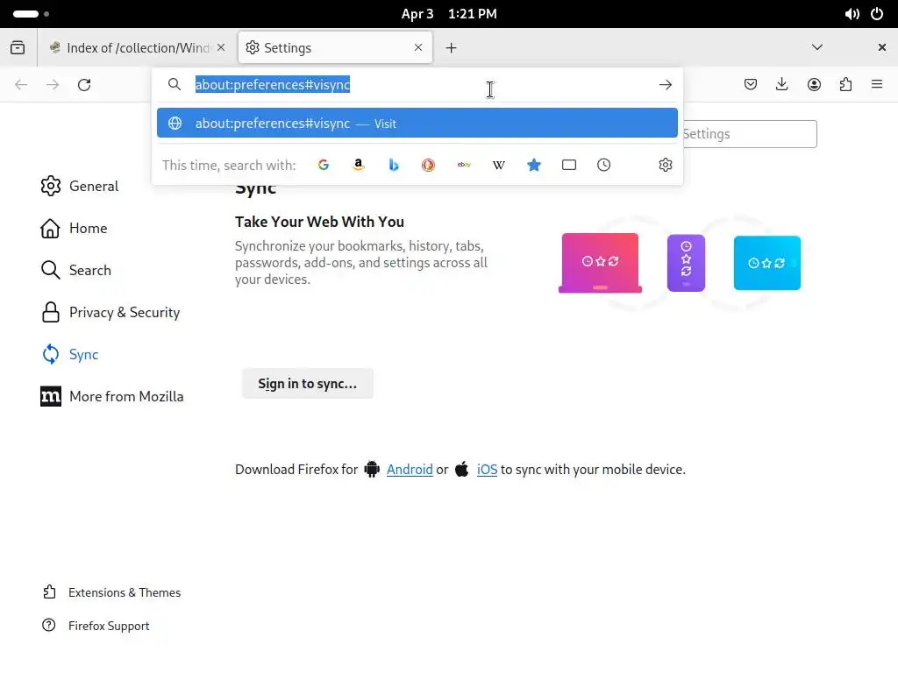Open search settings gear in dropdown
This screenshot has height=673, width=898.
tap(665, 165)
